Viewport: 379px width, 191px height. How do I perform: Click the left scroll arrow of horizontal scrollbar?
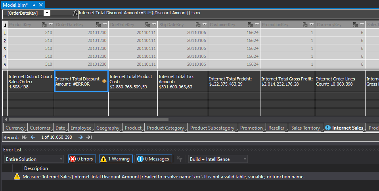(6, 119)
